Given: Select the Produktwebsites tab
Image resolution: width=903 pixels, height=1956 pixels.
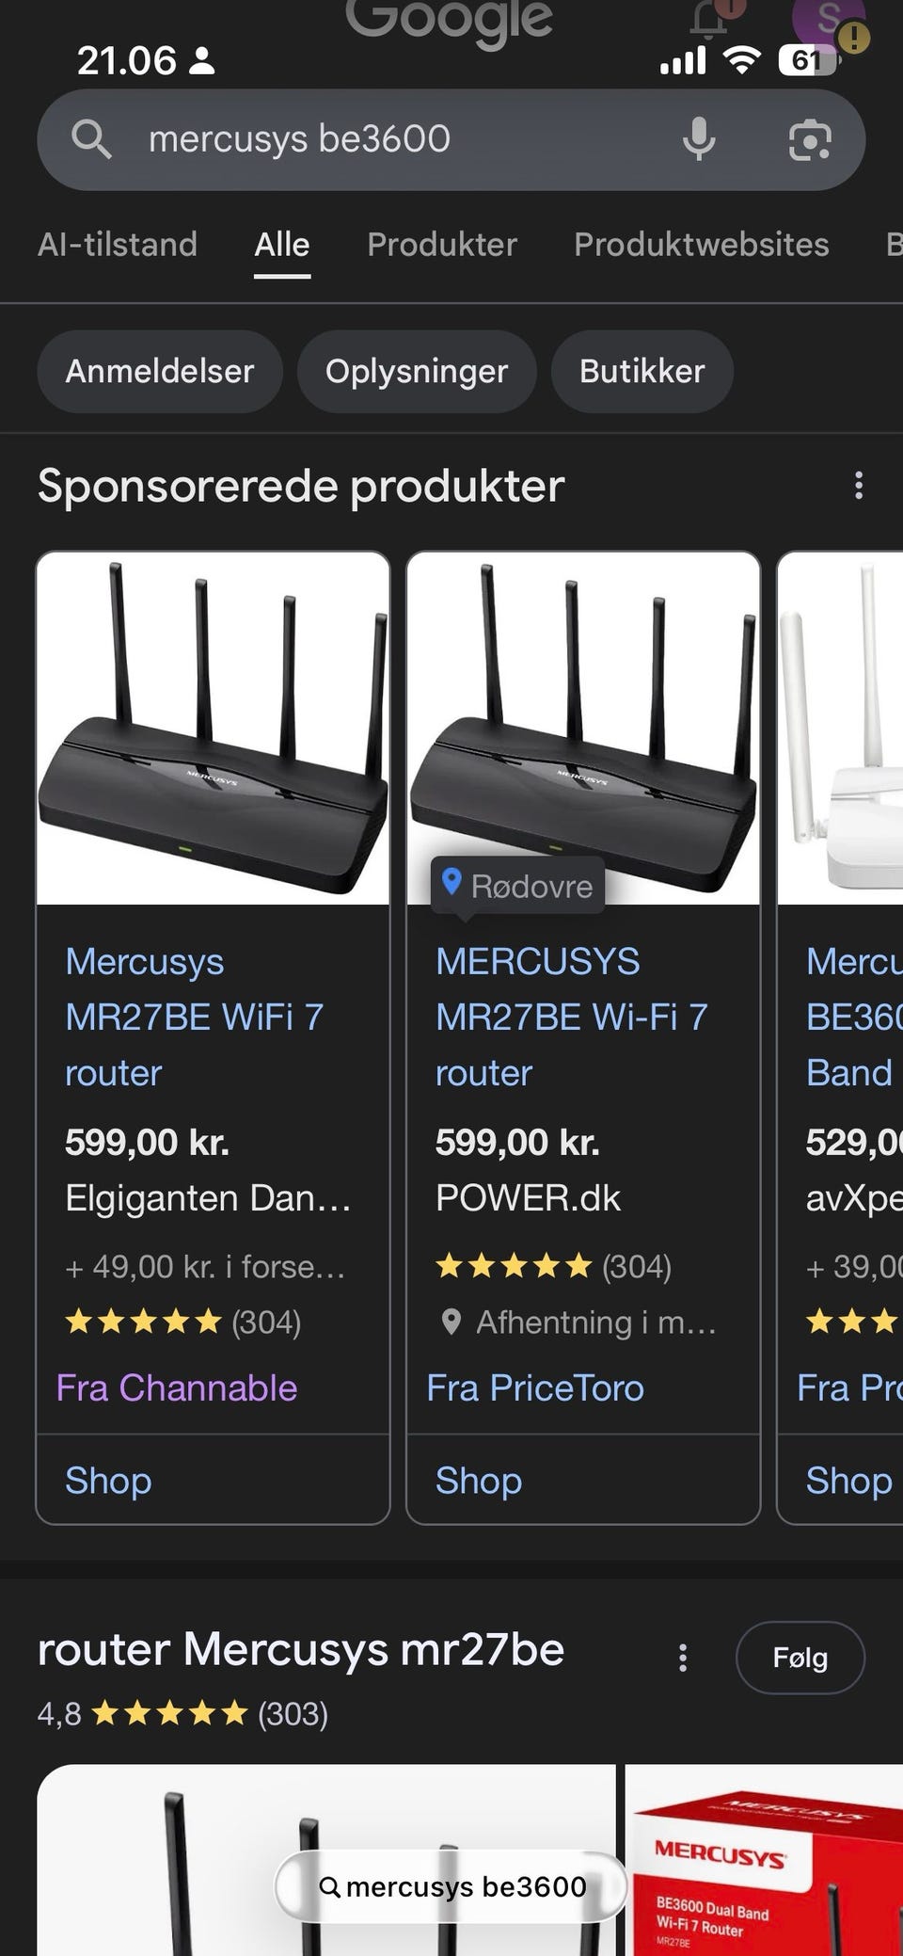Looking at the screenshot, I should [x=701, y=245].
